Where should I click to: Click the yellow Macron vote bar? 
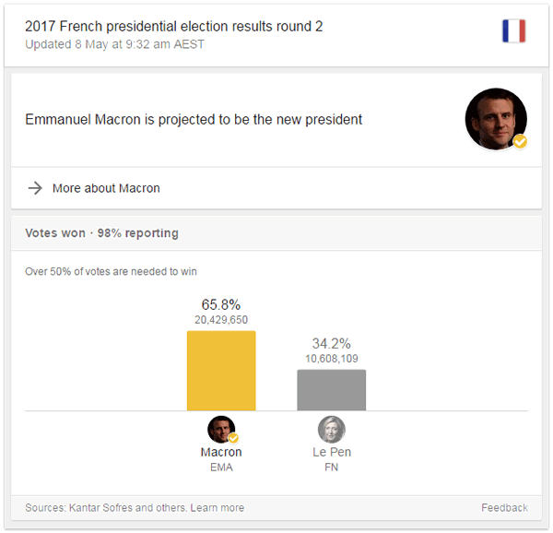point(221,370)
